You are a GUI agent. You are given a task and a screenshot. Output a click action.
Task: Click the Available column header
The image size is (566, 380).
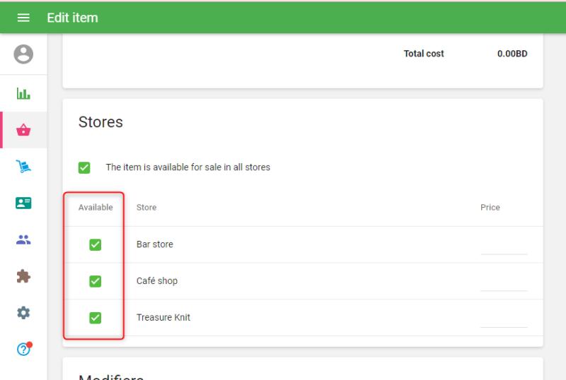tap(96, 208)
